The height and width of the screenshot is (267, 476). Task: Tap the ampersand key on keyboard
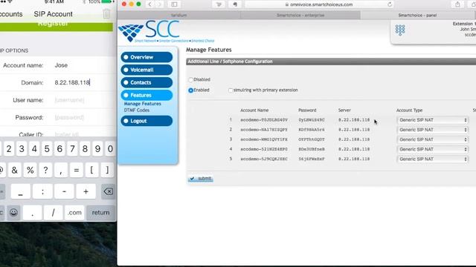tap(14, 170)
